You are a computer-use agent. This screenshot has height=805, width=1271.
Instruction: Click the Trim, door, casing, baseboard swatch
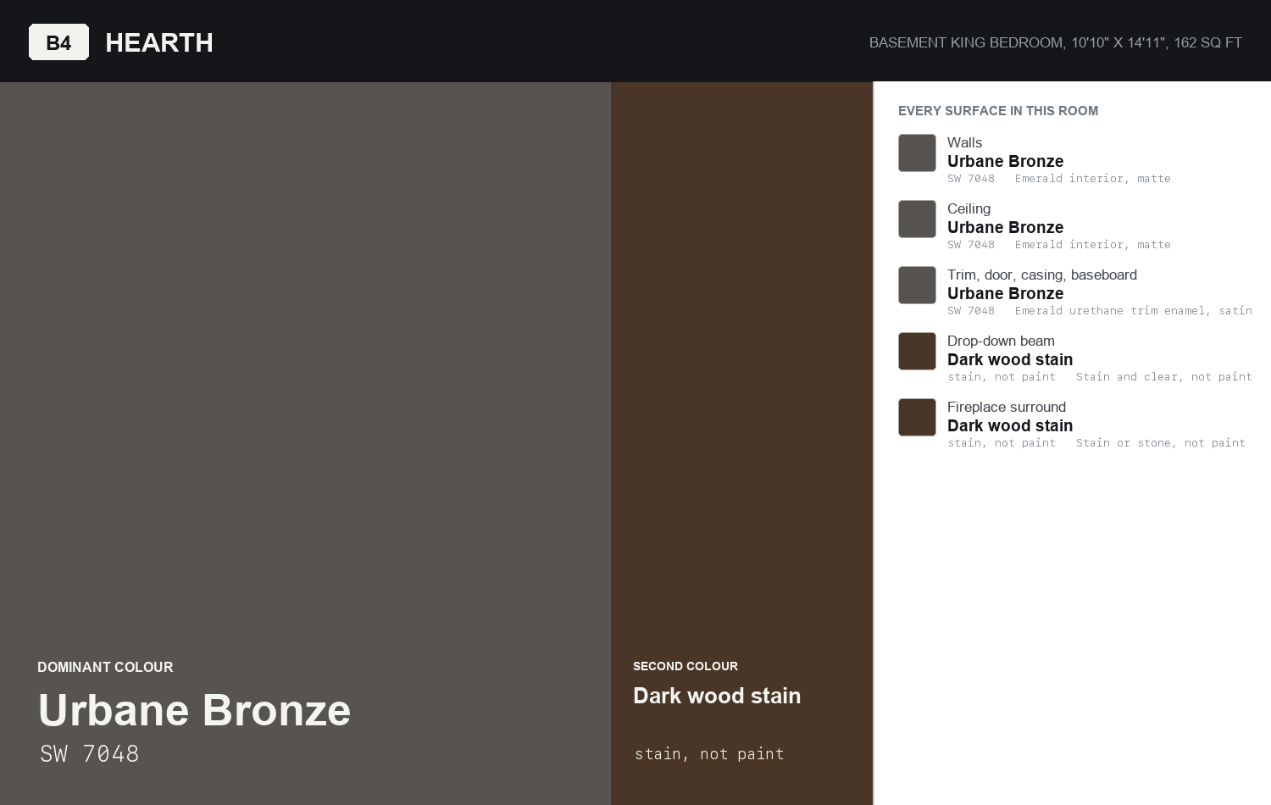917,285
